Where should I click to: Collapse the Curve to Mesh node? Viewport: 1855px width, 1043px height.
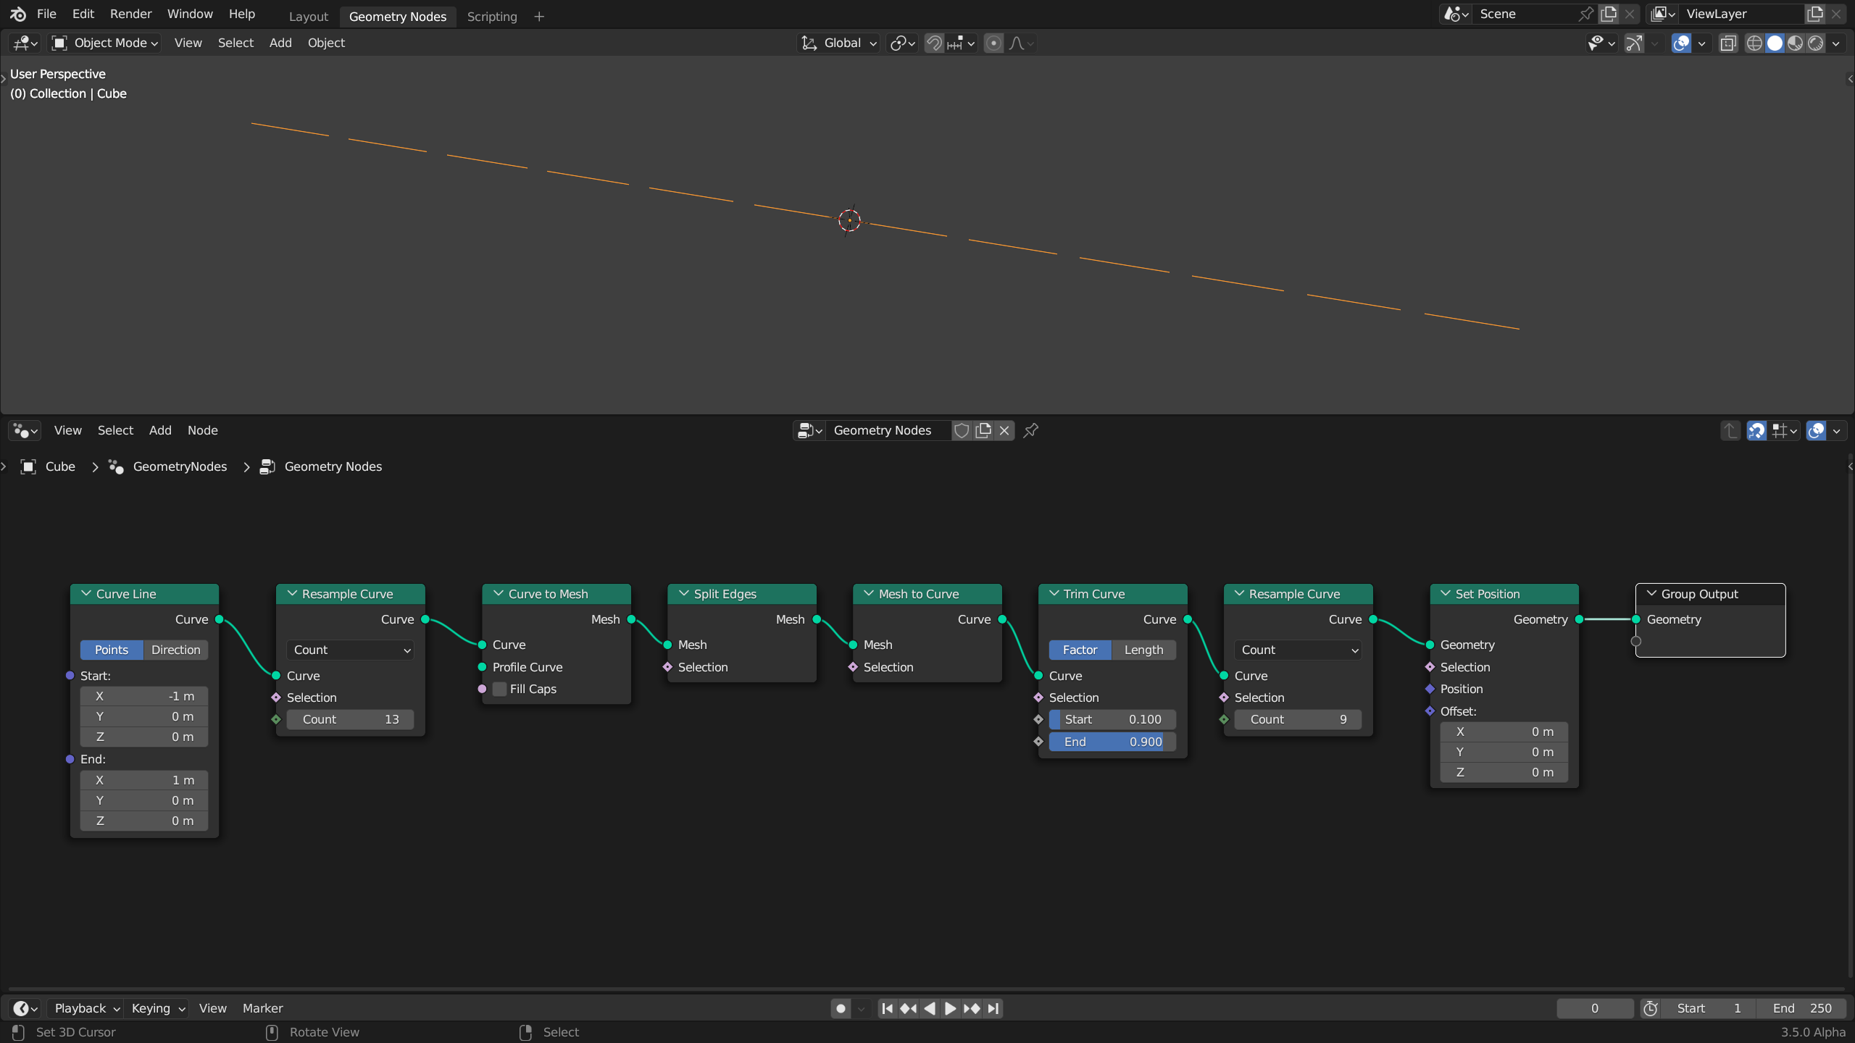pyautogui.click(x=499, y=594)
